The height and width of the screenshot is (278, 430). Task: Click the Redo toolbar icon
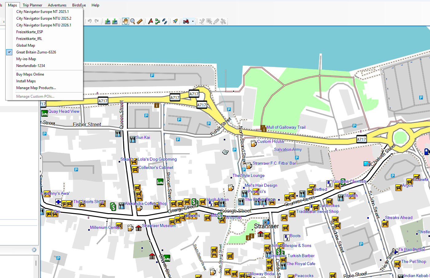(97, 21)
